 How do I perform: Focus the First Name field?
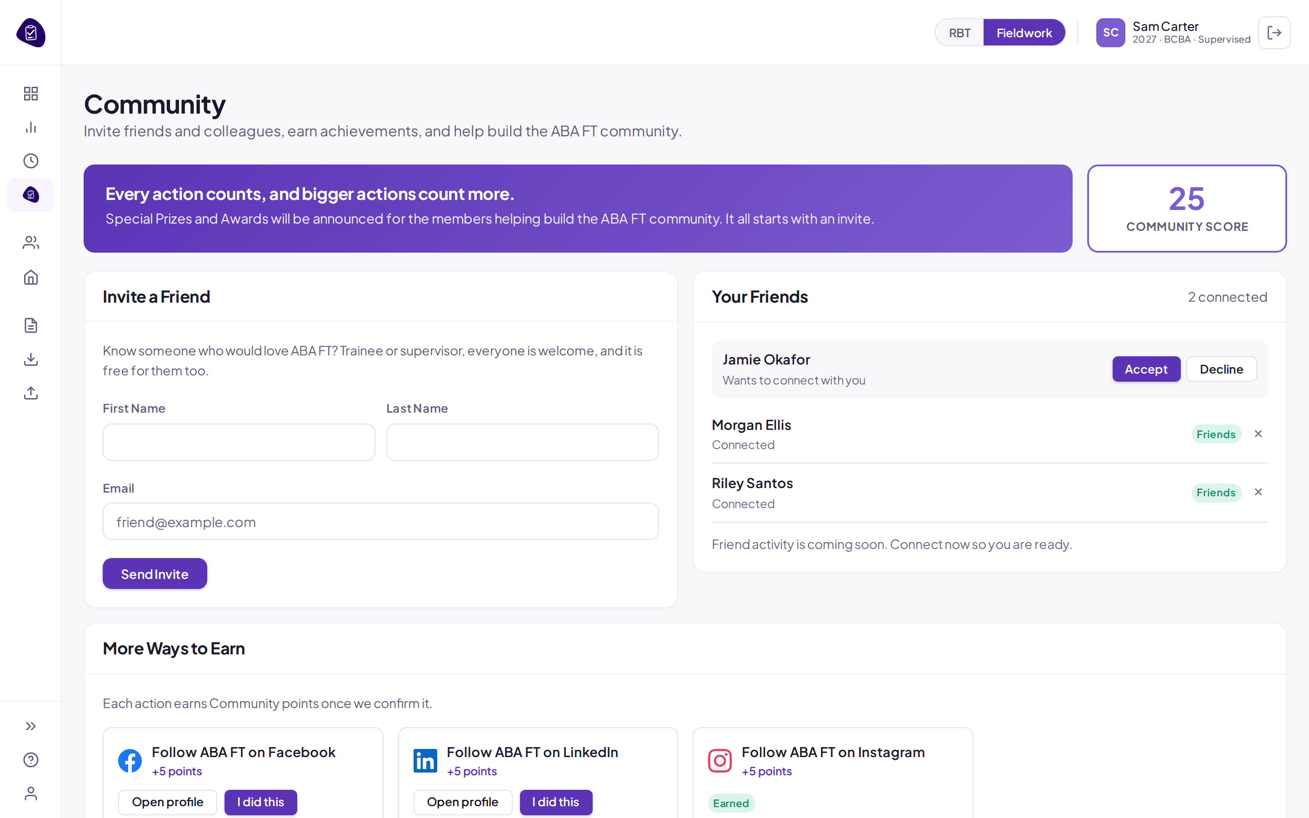[x=239, y=442]
